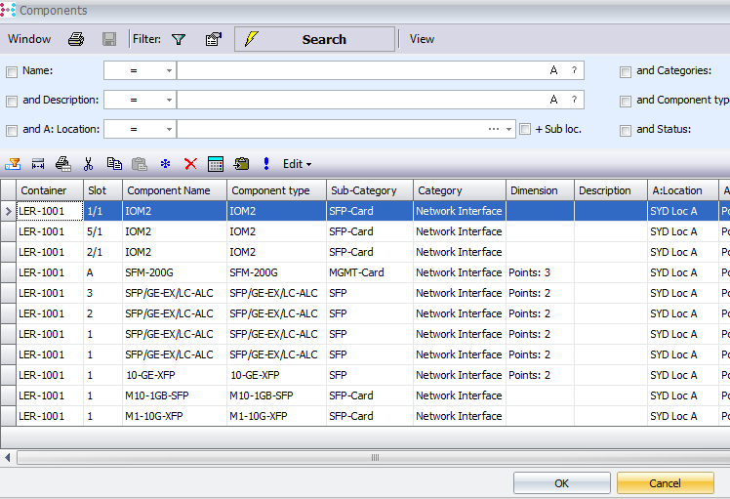Enable the Name filter checkbox
The height and width of the screenshot is (499, 730).
coord(12,71)
